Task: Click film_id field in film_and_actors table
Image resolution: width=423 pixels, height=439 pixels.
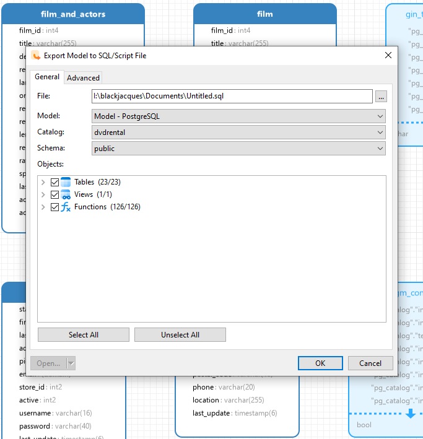Action: click(x=38, y=30)
